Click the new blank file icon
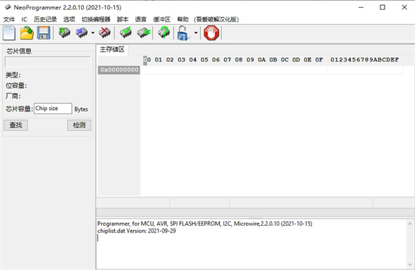The width and height of the screenshot is (415, 270). coord(9,33)
